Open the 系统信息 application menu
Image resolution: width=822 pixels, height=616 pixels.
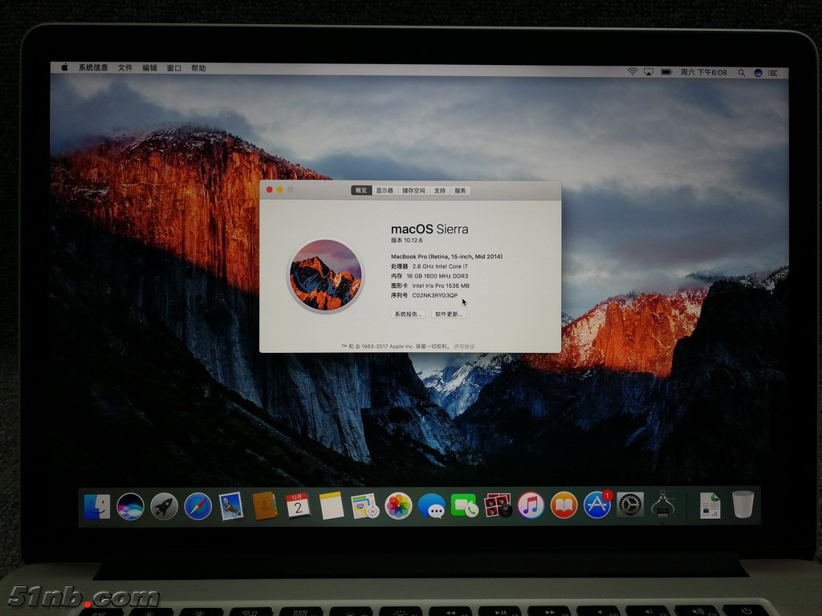pos(93,67)
